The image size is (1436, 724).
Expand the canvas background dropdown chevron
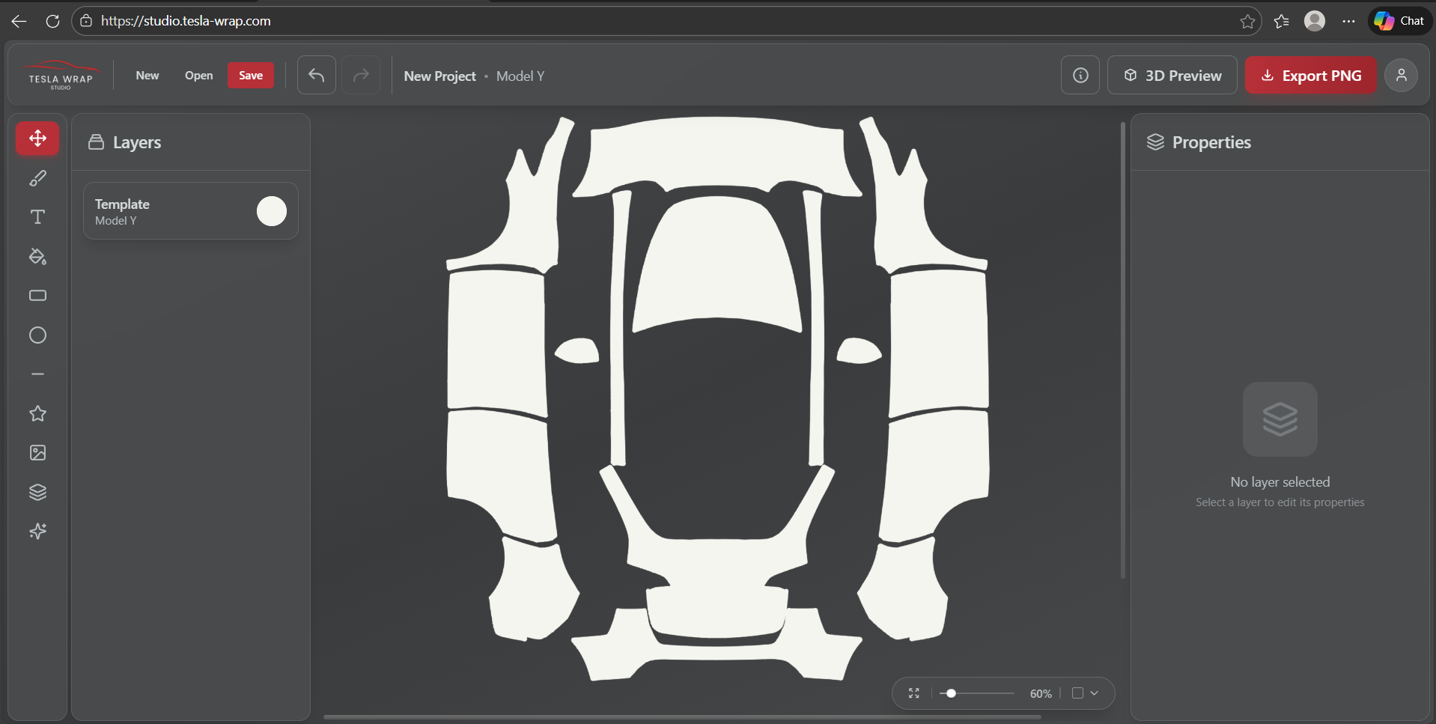tap(1095, 693)
